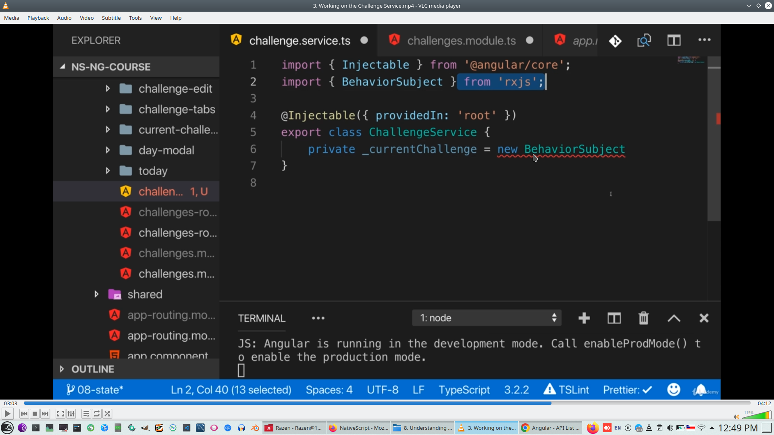Open the Tools menu
Screen dimensions: 774x435
coord(135,18)
